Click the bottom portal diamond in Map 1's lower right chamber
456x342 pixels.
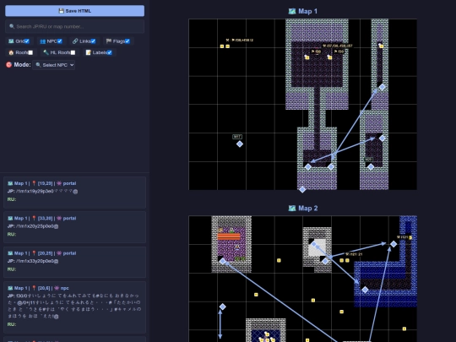point(371,166)
